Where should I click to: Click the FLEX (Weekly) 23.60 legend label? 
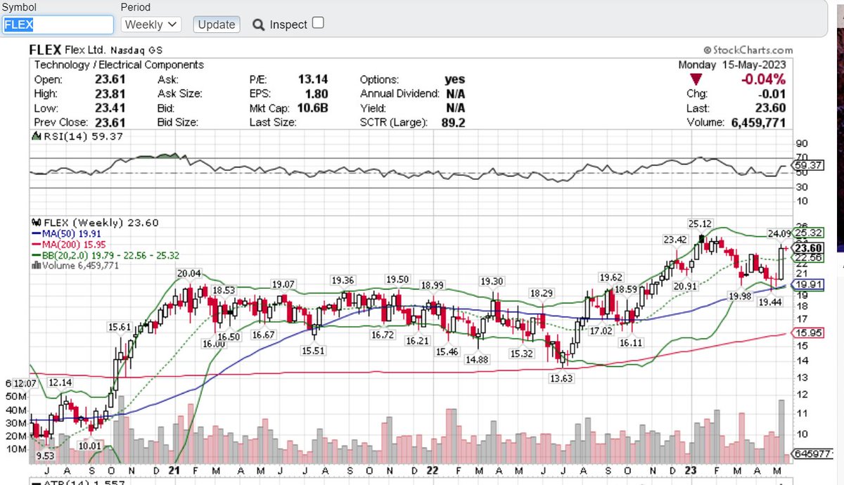[96, 223]
